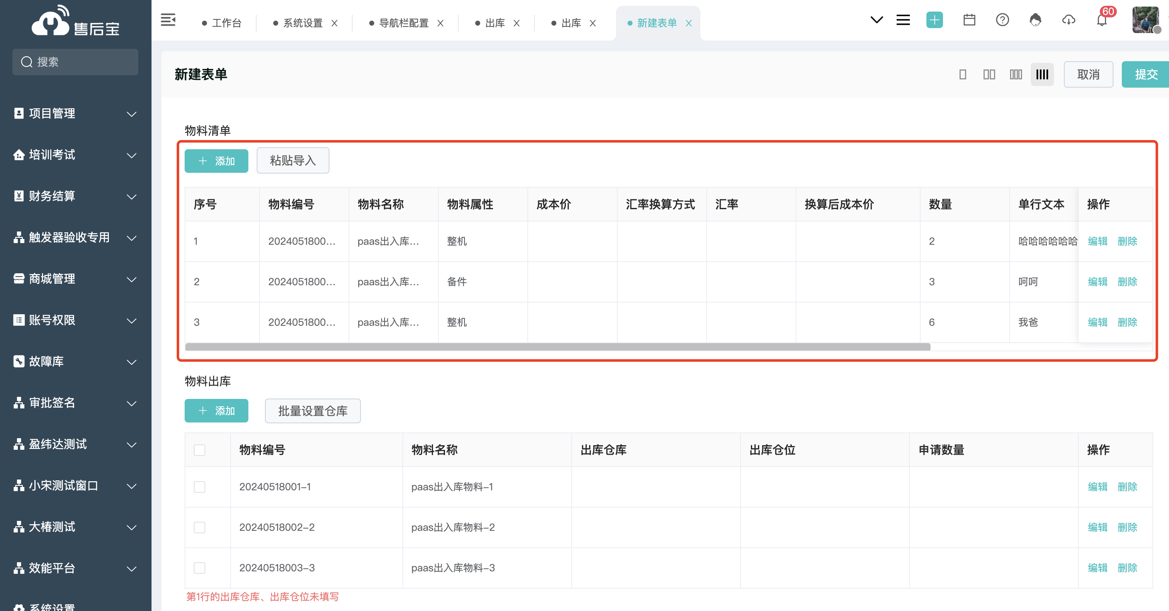Open the customer service headset icon
The width and height of the screenshot is (1169, 611).
pos(1036,20)
